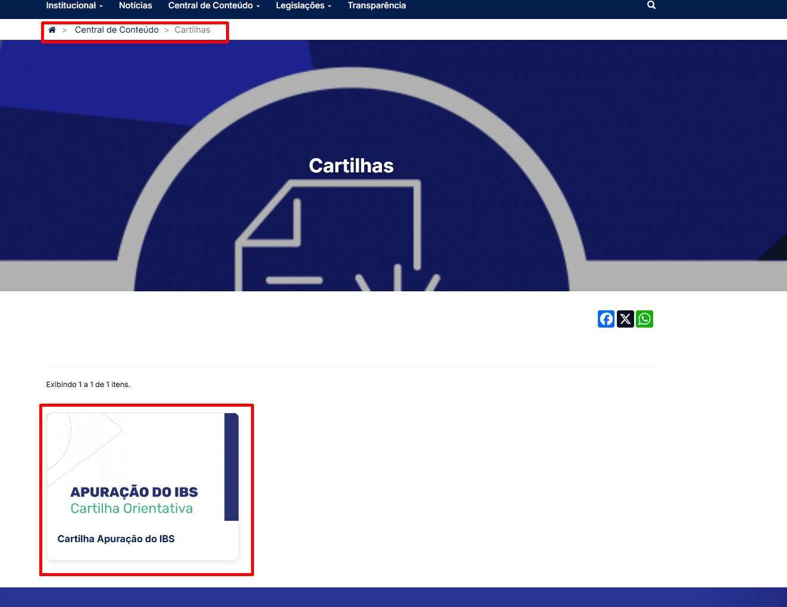Select the WhatsApp green icon
The image size is (787, 607).
pos(644,319)
